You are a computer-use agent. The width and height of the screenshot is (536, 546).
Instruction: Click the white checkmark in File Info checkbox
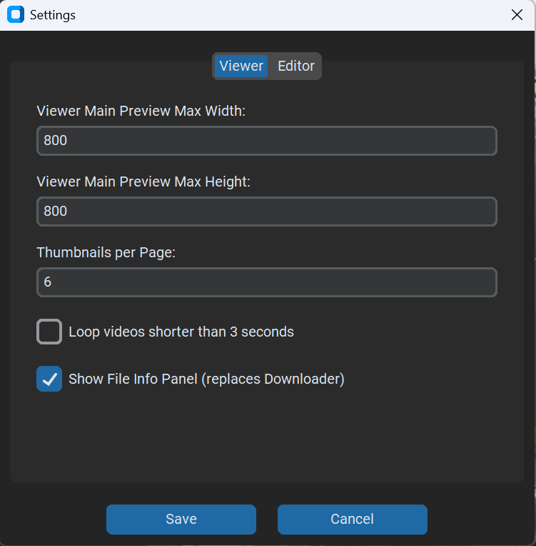click(49, 379)
